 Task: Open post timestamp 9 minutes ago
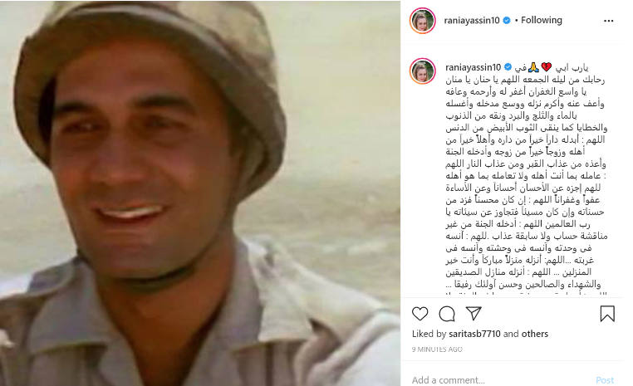coord(437,349)
